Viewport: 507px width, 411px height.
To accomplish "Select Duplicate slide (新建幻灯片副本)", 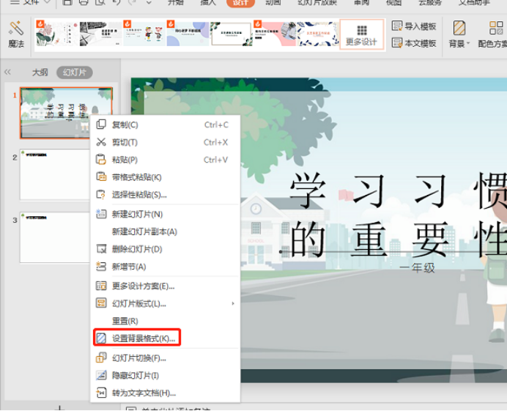I will tap(166, 232).
